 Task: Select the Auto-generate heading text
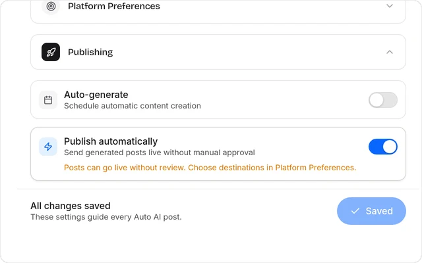tap(96, 95)
